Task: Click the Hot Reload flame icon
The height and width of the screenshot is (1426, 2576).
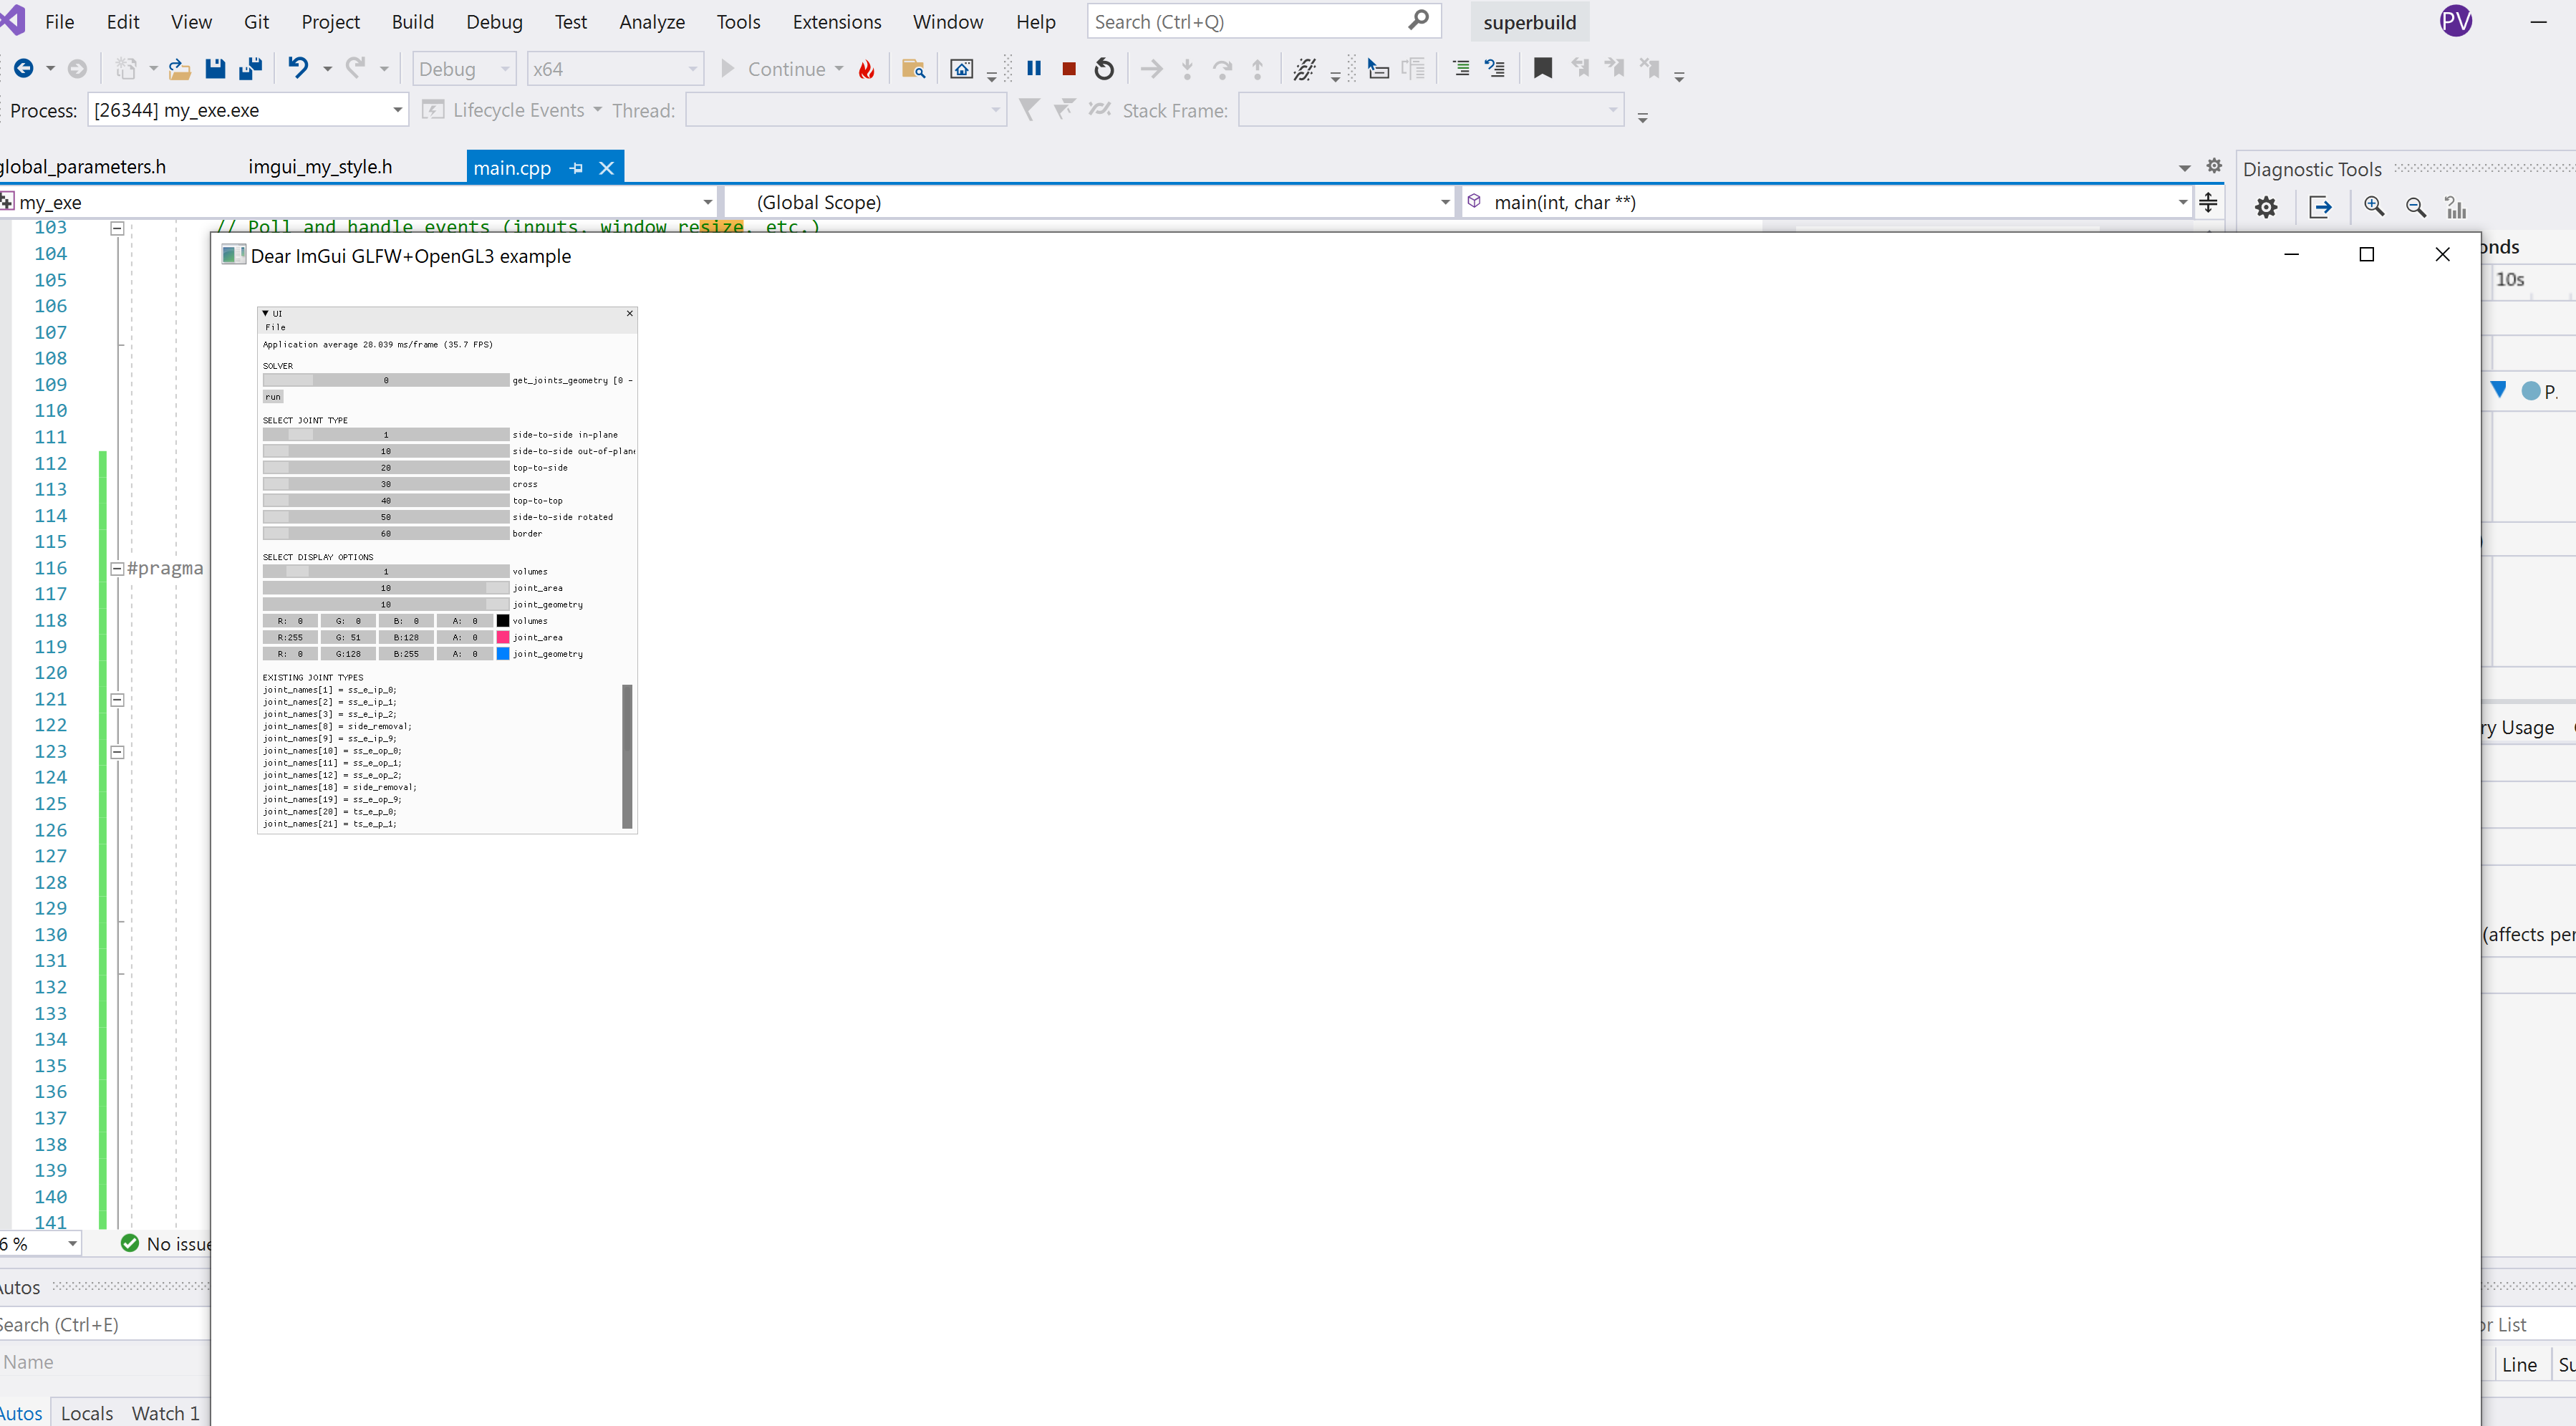Action: pos(866,69)
